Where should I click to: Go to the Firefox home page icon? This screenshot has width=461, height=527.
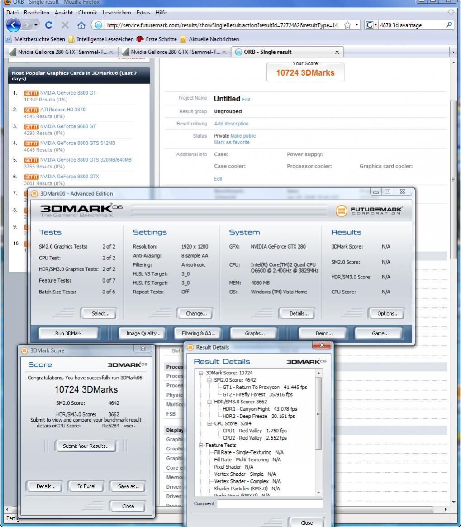(x=81, y=25)
